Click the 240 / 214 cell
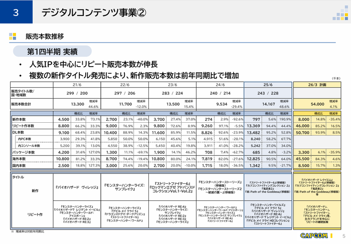This screenshot has width=351, height=244. pyautogui.click(x=220, y=93)
